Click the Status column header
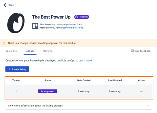The image size is (157, 113). (x=48, y=80)
